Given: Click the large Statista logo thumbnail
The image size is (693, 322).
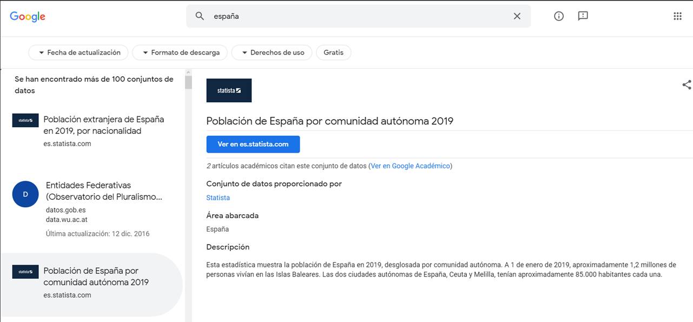Looking at the screenshot, I should pyautogui.click(x=229, y=90).
